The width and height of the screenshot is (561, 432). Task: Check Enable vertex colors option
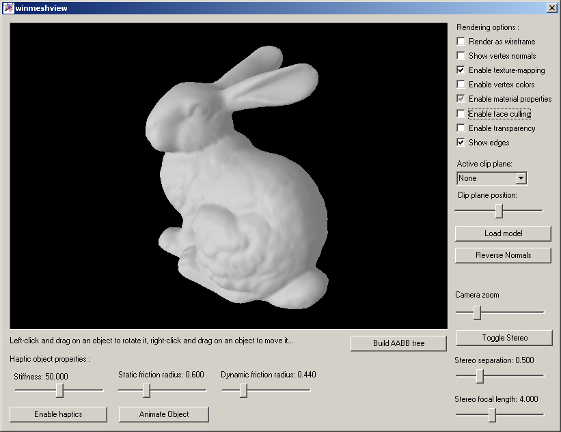click(x=461, y=85)
